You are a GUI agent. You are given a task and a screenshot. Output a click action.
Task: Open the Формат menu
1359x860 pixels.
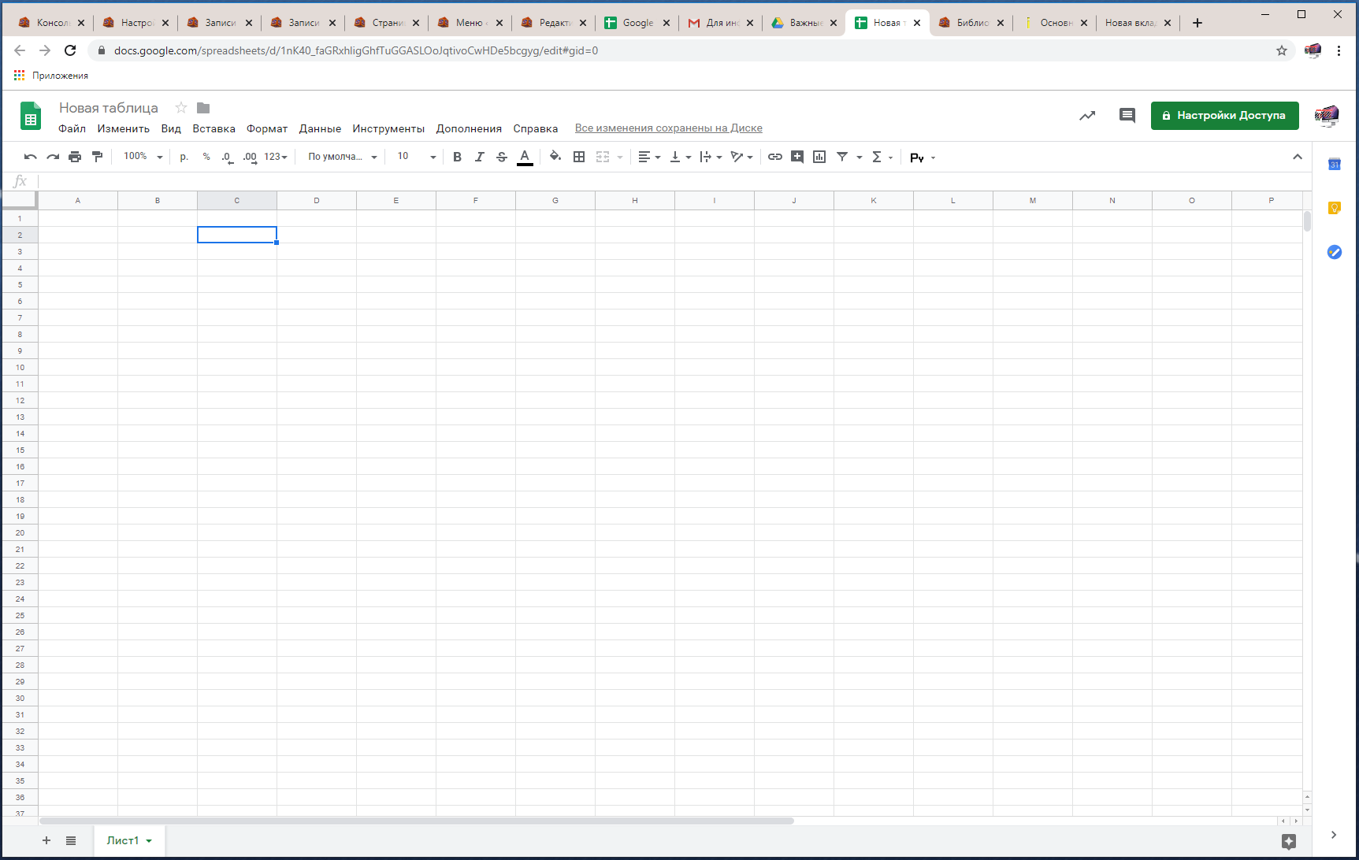click(x=267, y=128)
